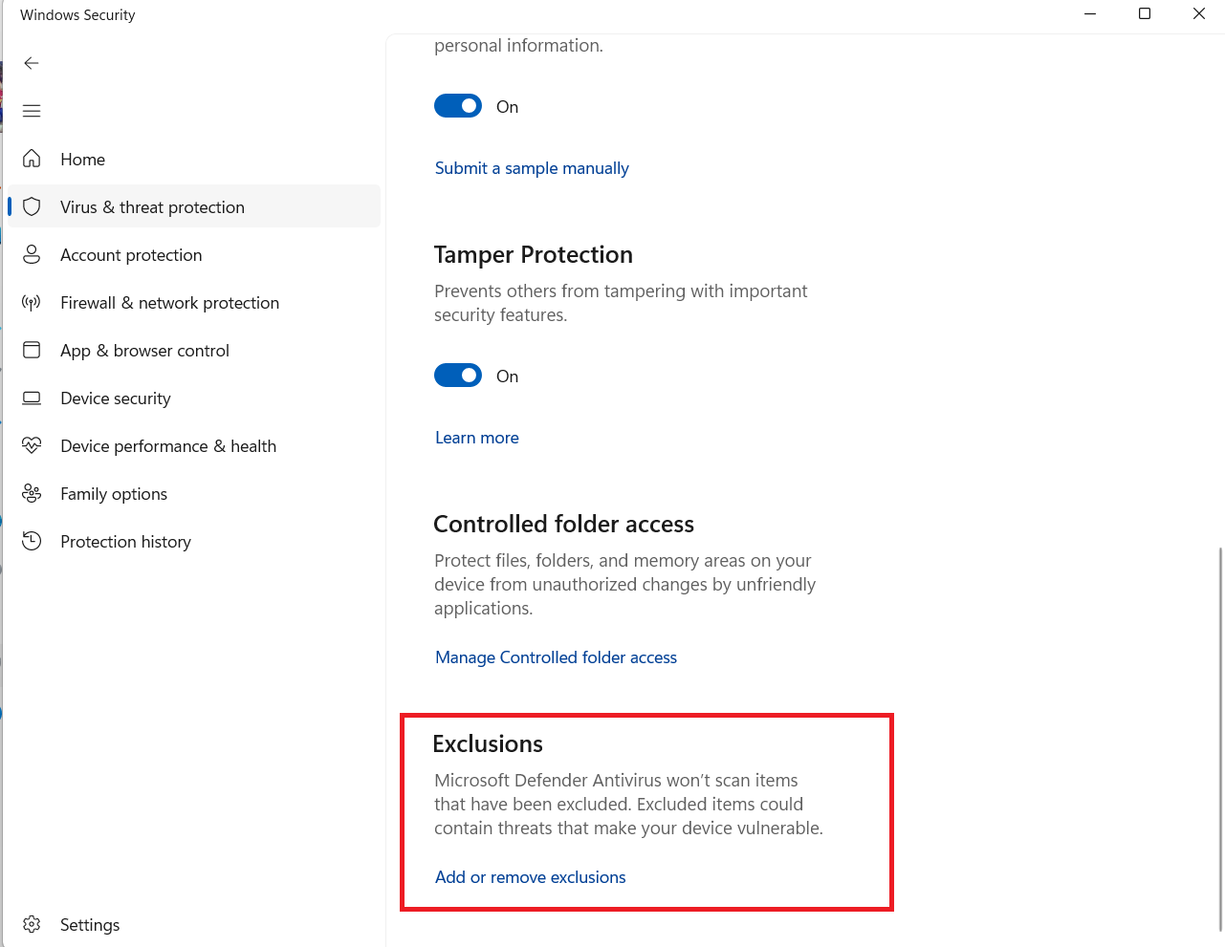Go to Device performance & health
Image resolution: width=1225 pixels, height=947 pixels.
167,446
